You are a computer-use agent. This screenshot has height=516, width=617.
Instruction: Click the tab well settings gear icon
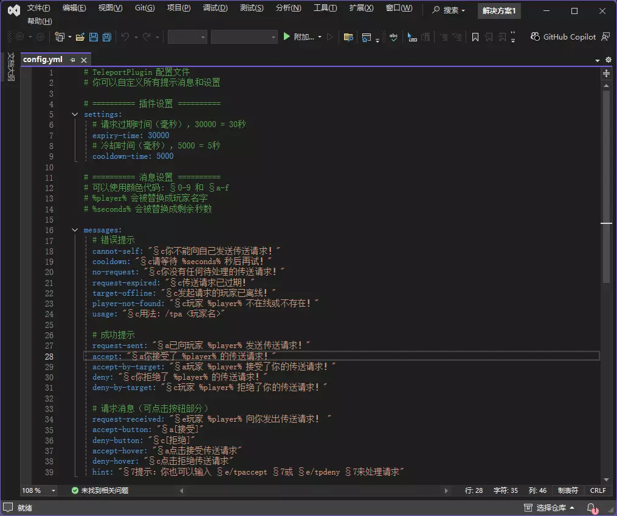[x=608, y=60]
